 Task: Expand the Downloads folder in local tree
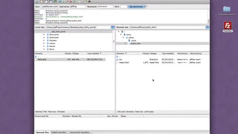coord(44,38)
